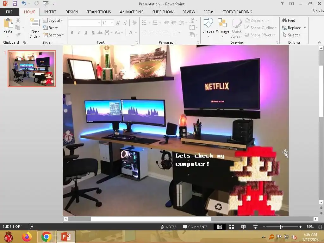Switch to Reading View icon
Viewport: 324px width, 243px height.
pyautogui.click(x=243, y=227)
